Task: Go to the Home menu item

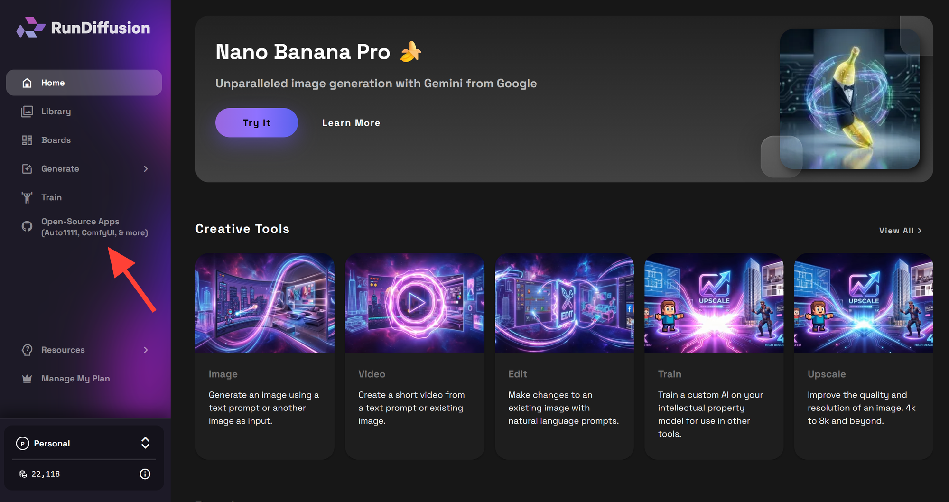Action: [84, 83]
